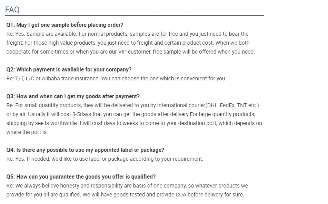The image size is (328, 204).
Task: Click the answer paragraph under Q5
Action: pyautogui.click(x=127, y=190)
